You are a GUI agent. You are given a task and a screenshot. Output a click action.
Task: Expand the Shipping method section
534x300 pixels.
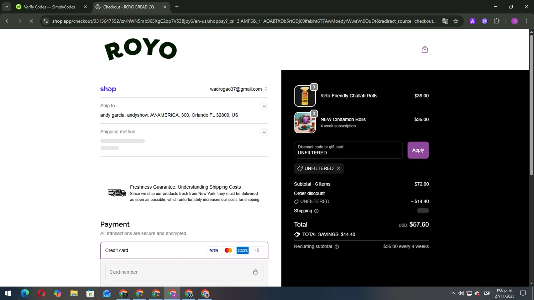pos(264,132)
